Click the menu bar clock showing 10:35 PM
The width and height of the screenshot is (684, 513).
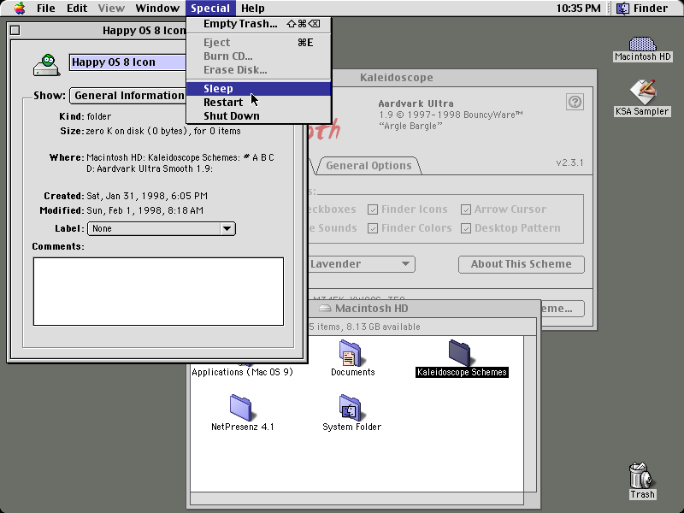pyautogui.click(x=579, y=9)
